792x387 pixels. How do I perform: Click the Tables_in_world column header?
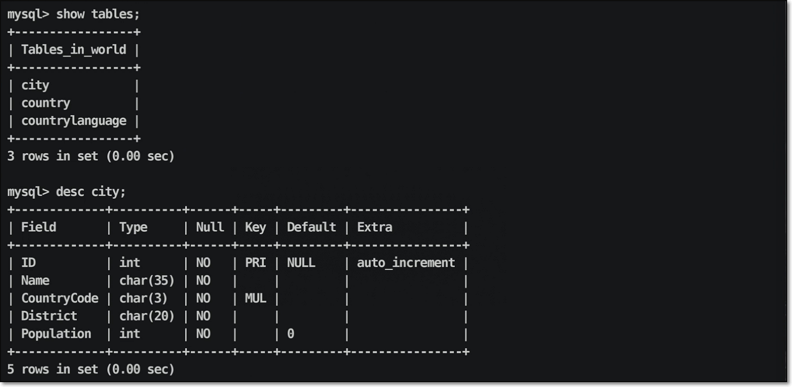coord(74,50)
